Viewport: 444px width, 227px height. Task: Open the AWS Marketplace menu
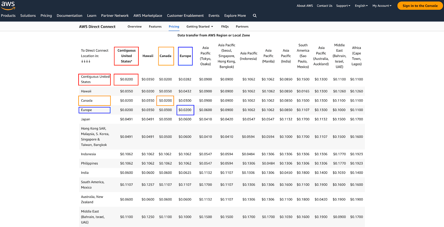pos(148,16)
